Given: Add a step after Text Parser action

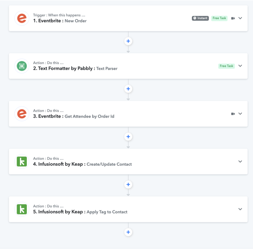Looking at the screenshot, I should pyautogui.click(x=128, y=89).
